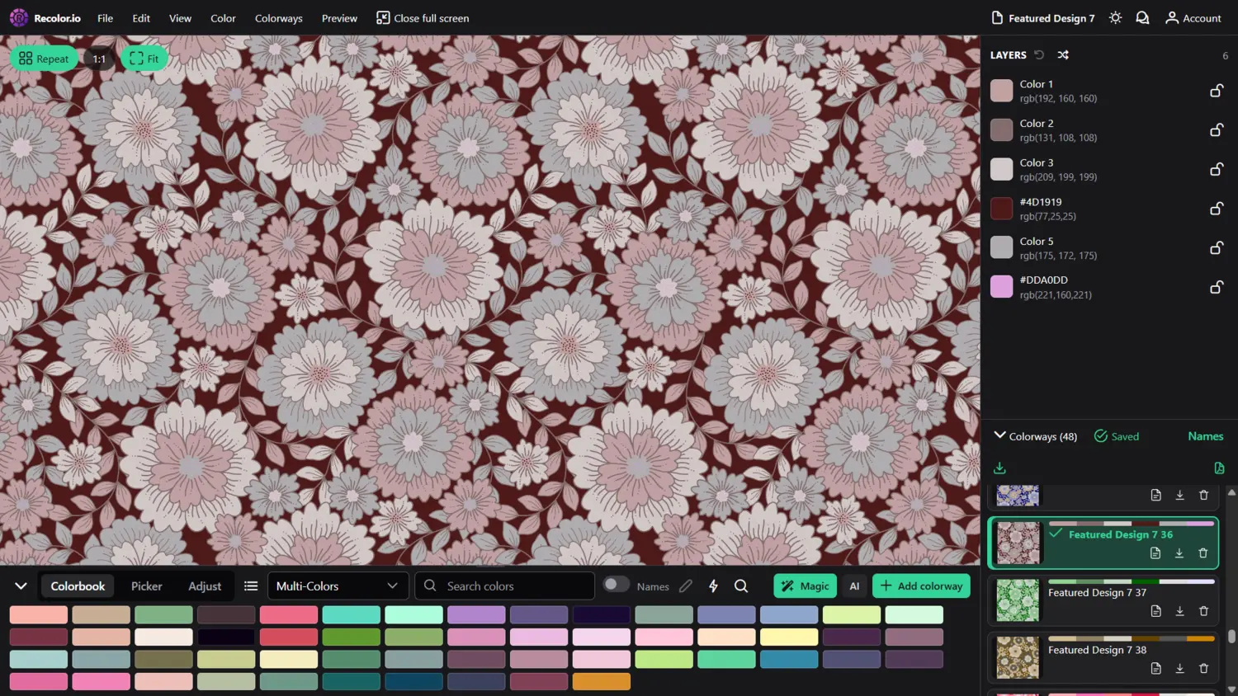Click the Search colors field
Image resolution: width=1238 pixels, height=696 pixels.
504,586
